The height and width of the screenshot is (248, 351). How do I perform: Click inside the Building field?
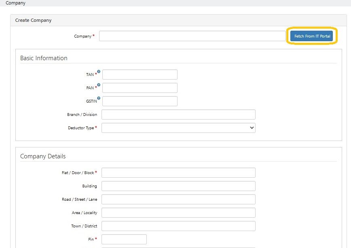[x=178, y=186]
